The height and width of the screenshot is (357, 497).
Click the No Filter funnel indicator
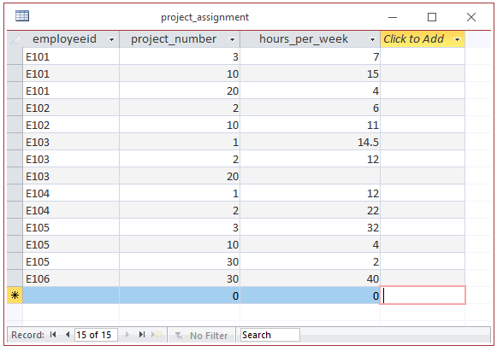pyautogui.click(x=201, y=335)
